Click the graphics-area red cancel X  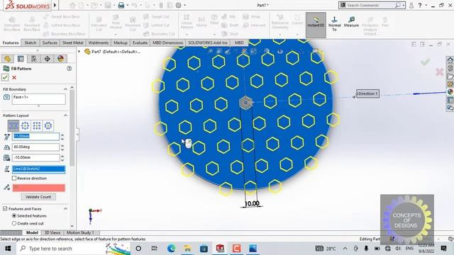coord(439,72)
